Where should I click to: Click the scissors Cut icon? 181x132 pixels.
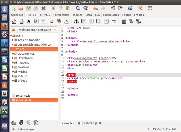(x=53, y=8)
